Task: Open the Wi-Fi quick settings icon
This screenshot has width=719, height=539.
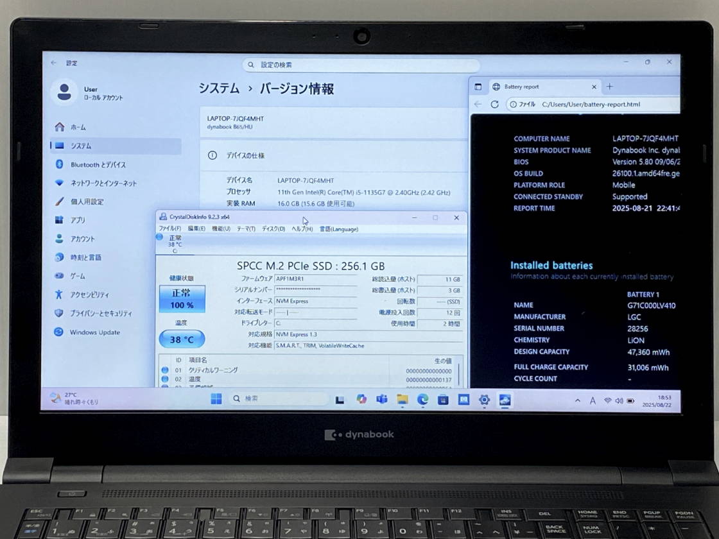Action: (x=607, y=400)
